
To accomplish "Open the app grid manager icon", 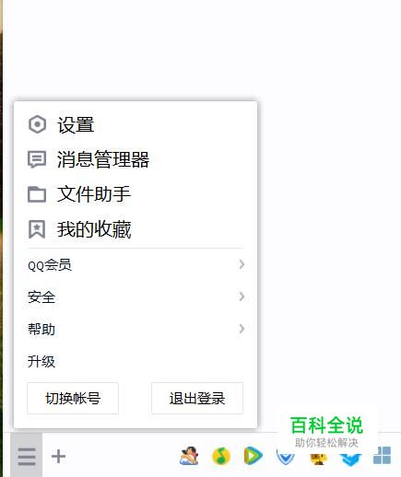I will pos(382,456).
